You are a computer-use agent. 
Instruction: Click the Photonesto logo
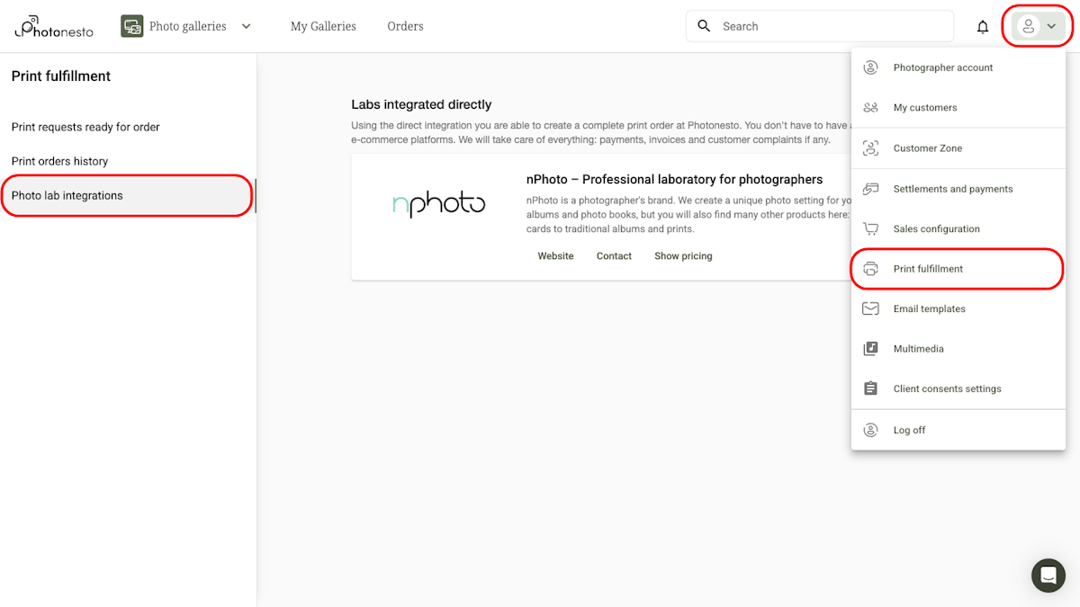click(x=53, y=26)
